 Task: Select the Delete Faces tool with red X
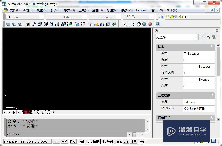[46, 24]
